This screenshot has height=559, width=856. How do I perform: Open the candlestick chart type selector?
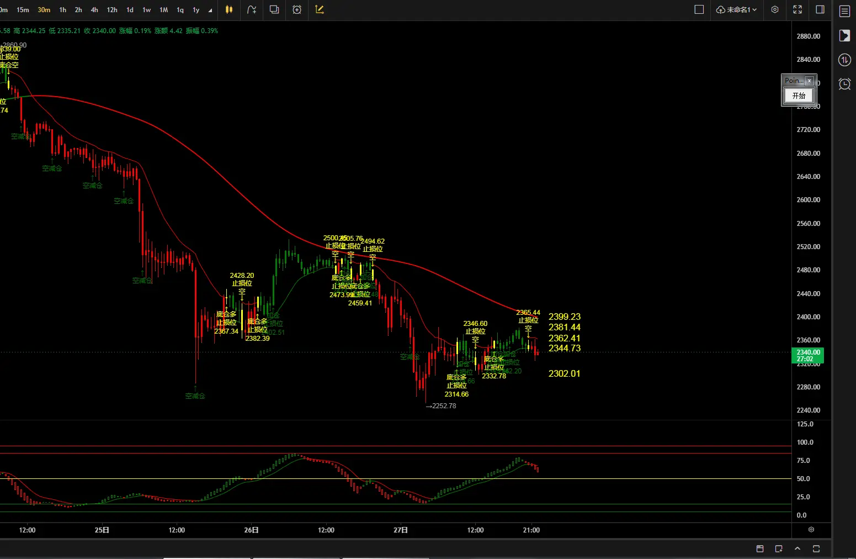click(x=229, y=9)
